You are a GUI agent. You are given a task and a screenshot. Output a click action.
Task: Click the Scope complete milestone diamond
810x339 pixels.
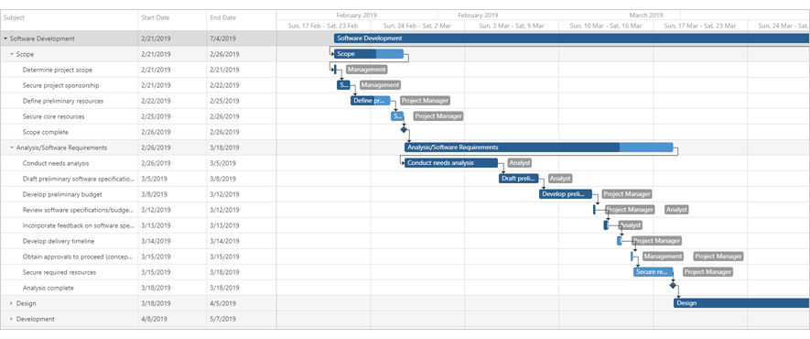[404, 130]
